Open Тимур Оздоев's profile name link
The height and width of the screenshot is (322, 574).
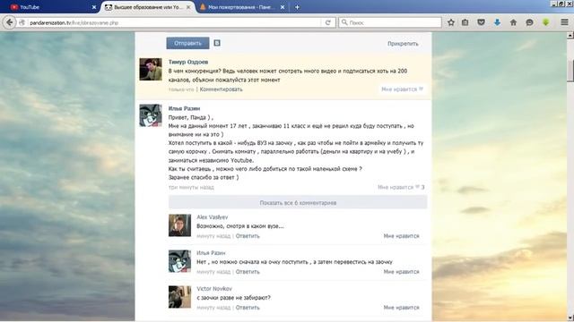(x=188, y=62)
